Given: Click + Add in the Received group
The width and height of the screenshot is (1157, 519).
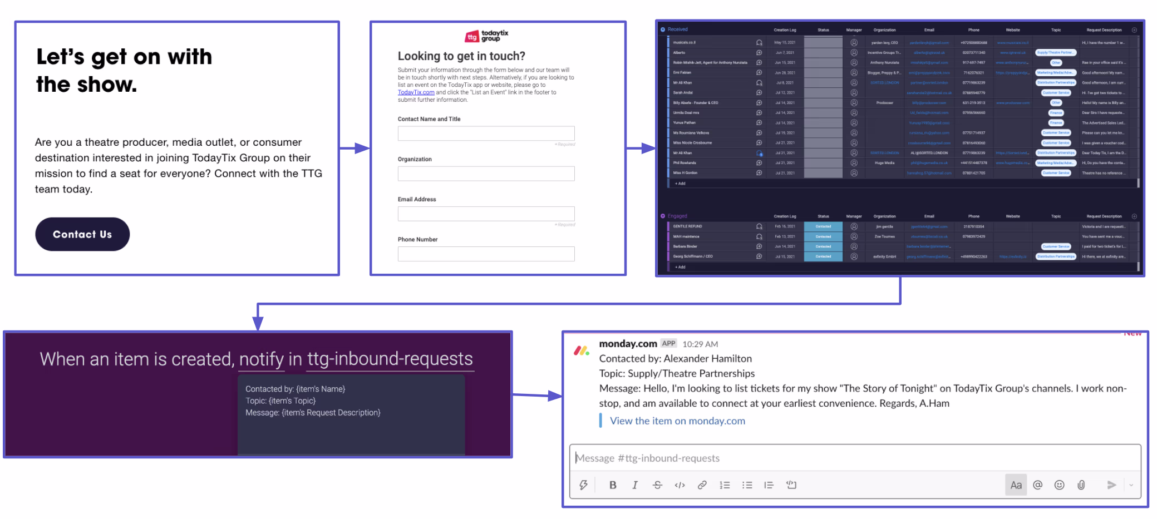Looking at the screenshot, I should (680, 184).
